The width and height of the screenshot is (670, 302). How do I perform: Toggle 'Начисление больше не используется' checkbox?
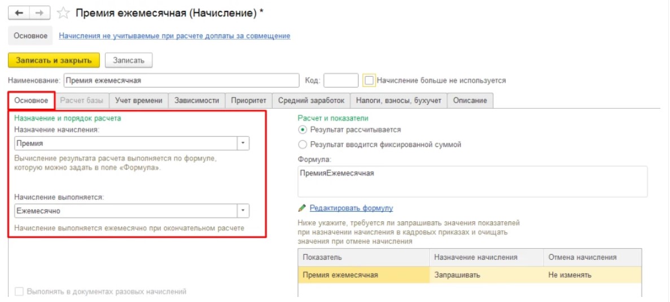[369, 80]
